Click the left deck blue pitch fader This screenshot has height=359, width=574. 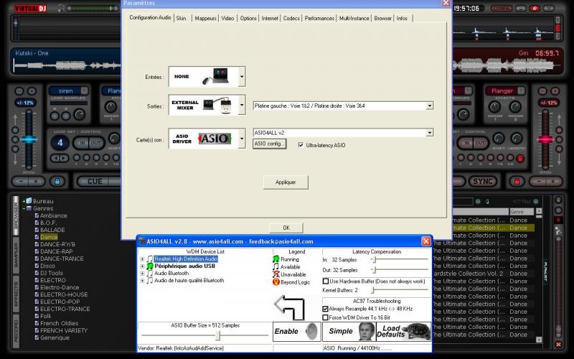(29, 139)
